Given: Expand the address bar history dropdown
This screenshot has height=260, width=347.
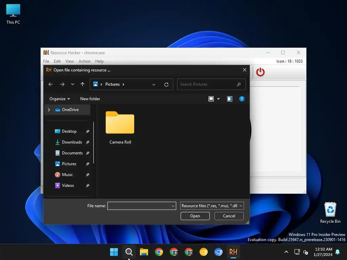Looking at the screenshot, I should click(154, 84).
